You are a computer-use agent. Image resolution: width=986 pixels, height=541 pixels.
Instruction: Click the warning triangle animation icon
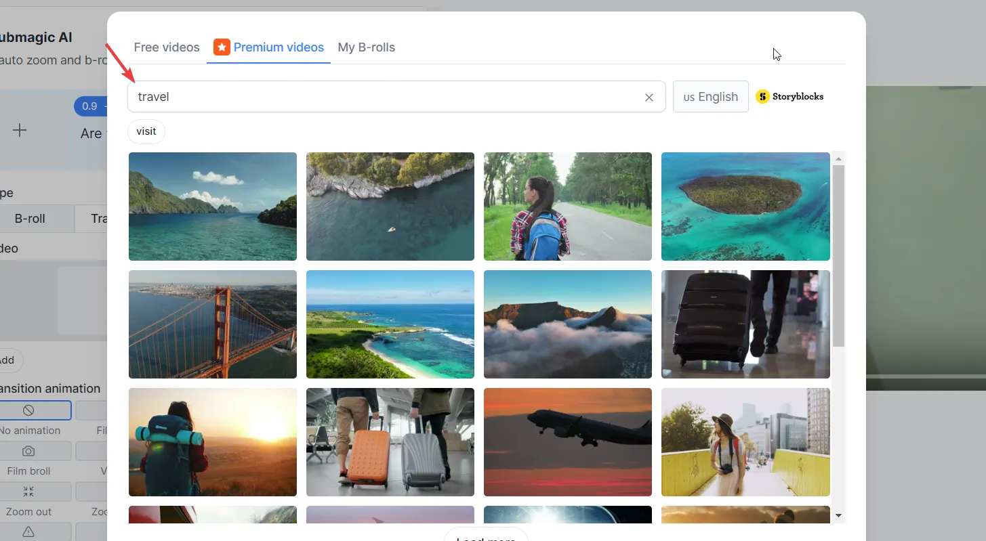point(28,531)
